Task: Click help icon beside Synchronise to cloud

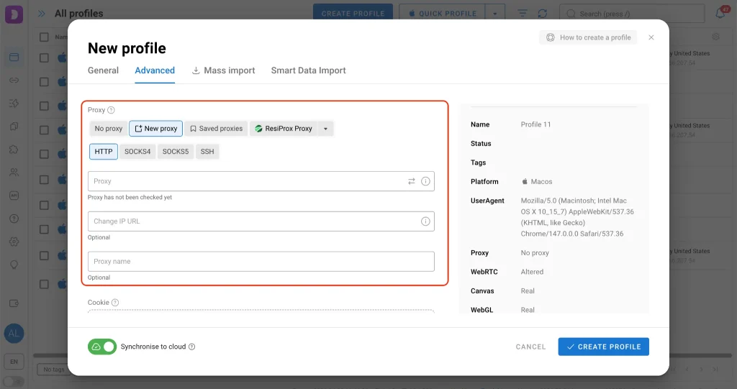Action: click(x=192, y=347)
